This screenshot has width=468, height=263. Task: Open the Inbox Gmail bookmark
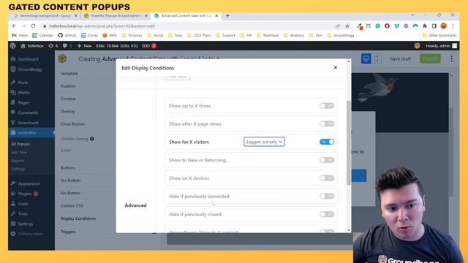point(20,35)
